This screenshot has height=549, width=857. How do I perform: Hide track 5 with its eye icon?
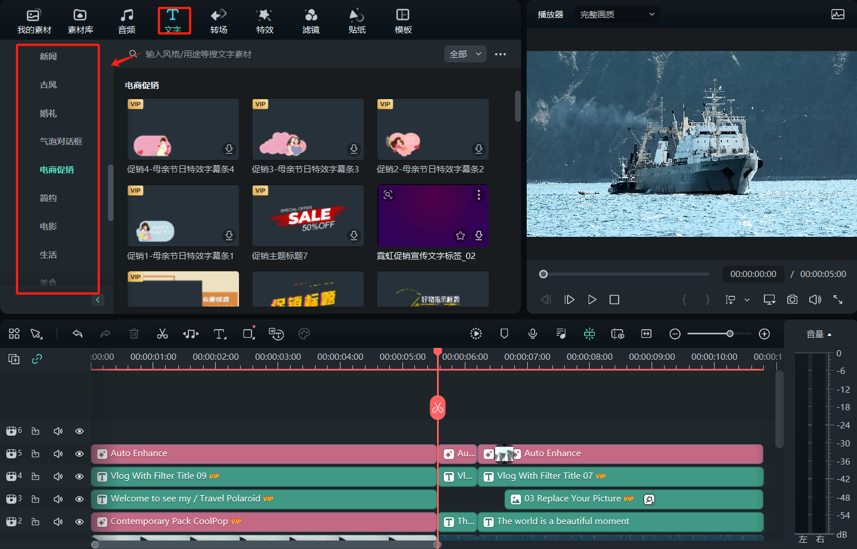point(79,454)
